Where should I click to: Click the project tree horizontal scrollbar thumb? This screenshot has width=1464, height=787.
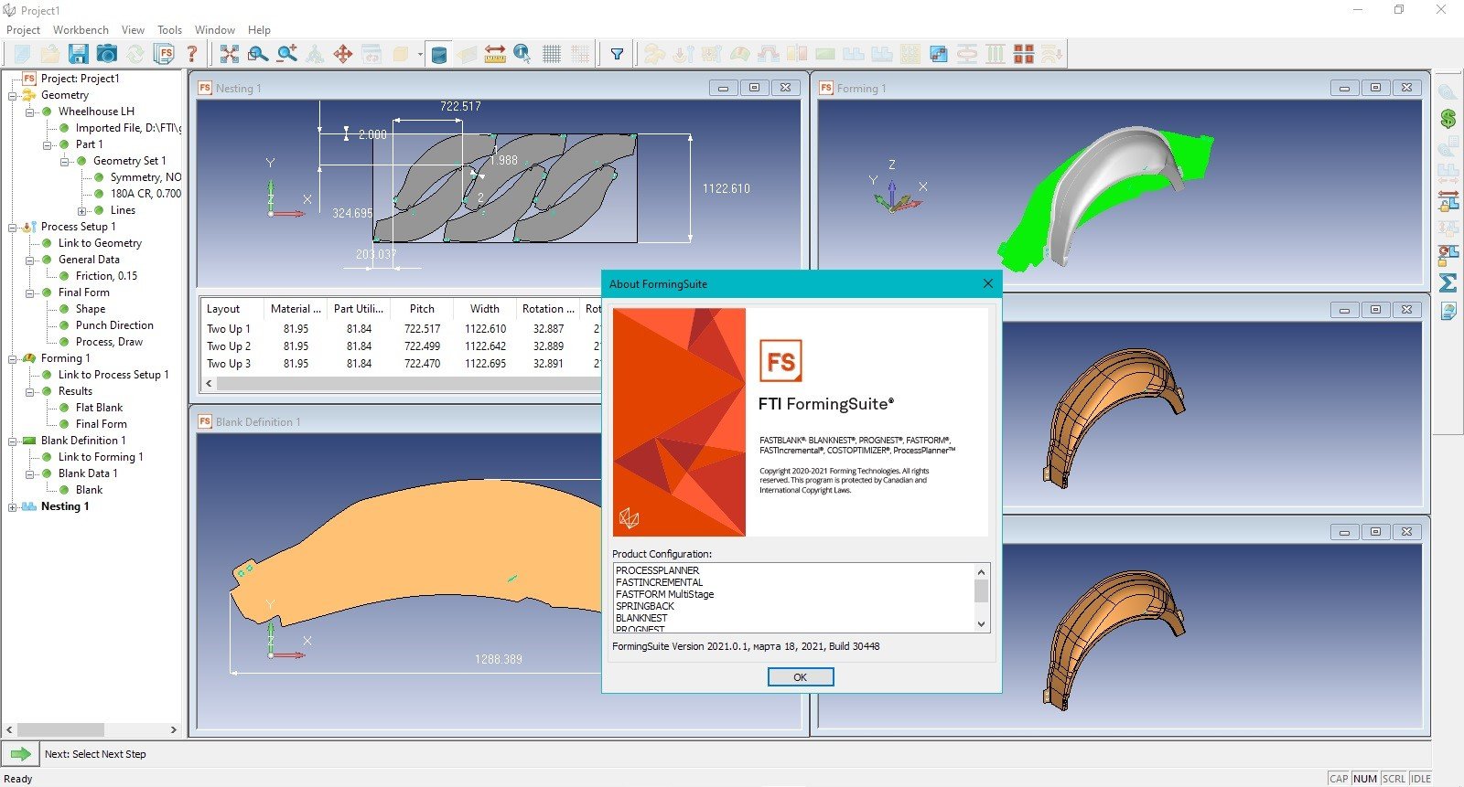(x=60, y=729)
